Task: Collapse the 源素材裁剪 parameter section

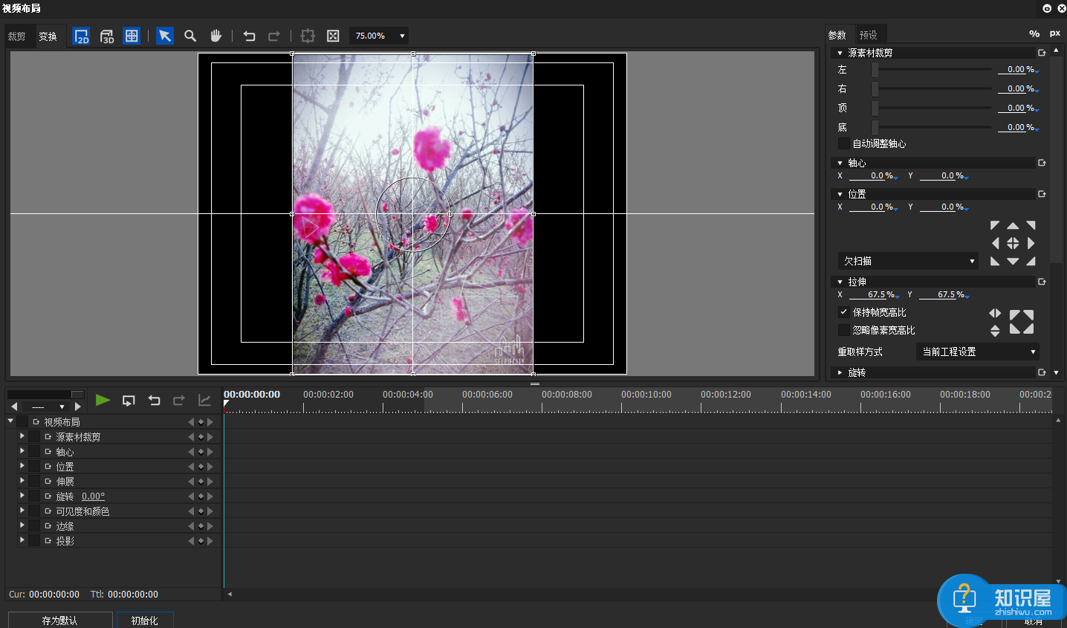Action: [x=840, y=53]
